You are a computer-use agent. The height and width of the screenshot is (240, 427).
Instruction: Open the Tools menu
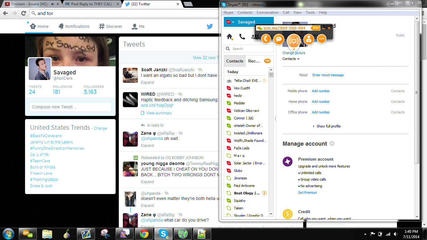(310, 12)
